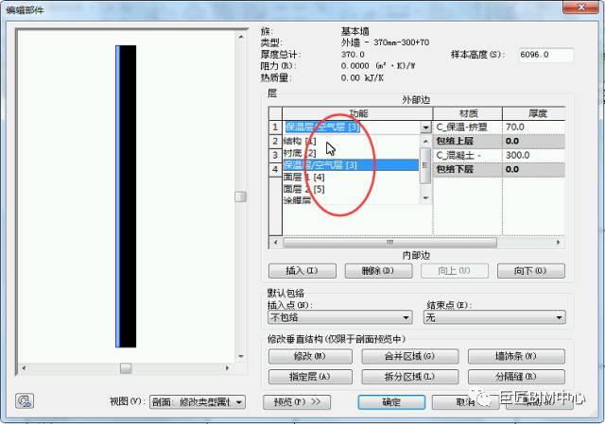Click the preview pane vertical scrollbar thumb
This screenshot has height=424, width=605.
click(x=241, y=197)
